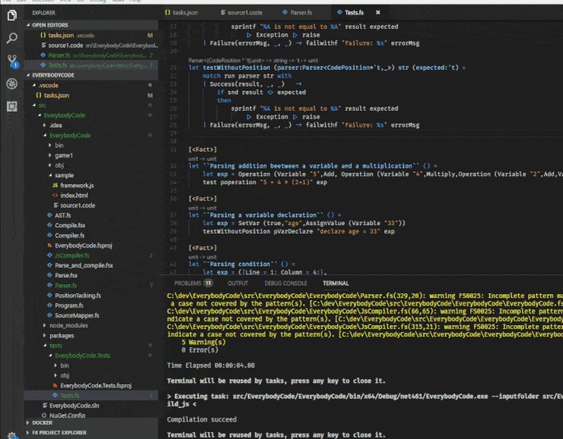Screen dimensions: 563x439
Task: Collapse the src folder
Action: click(x=43, y=106)
